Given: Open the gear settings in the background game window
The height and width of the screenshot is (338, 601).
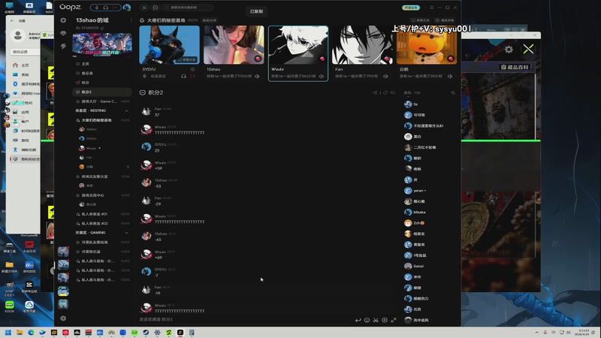Looking at the screenshot, I should (x=509, y=50).
